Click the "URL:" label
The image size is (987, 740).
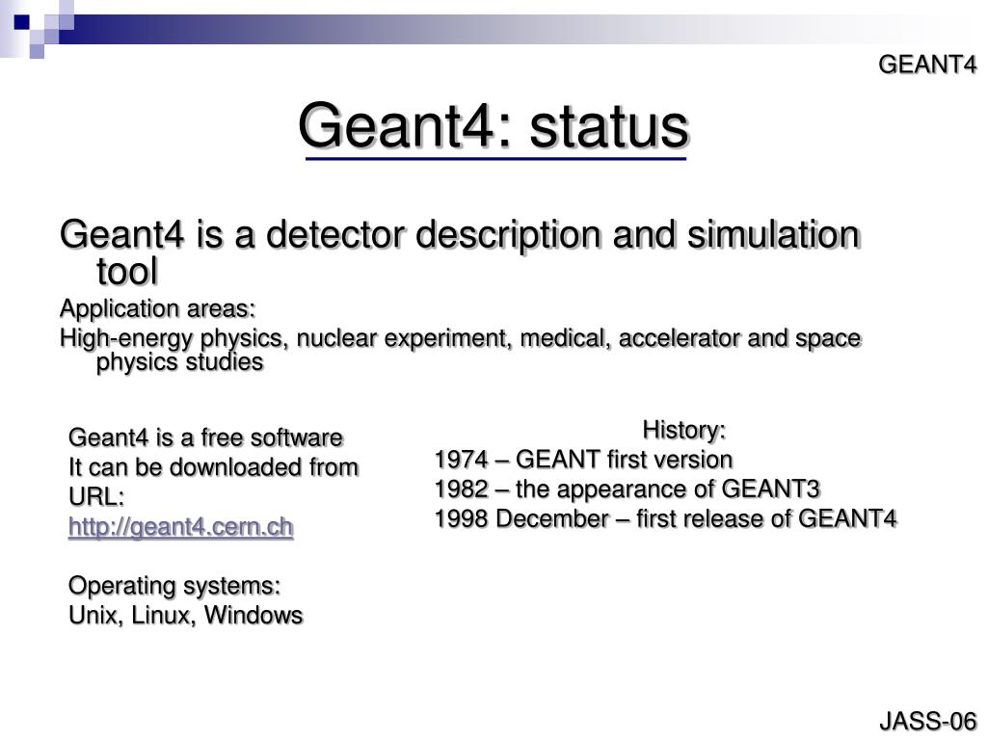coord(96,497)
